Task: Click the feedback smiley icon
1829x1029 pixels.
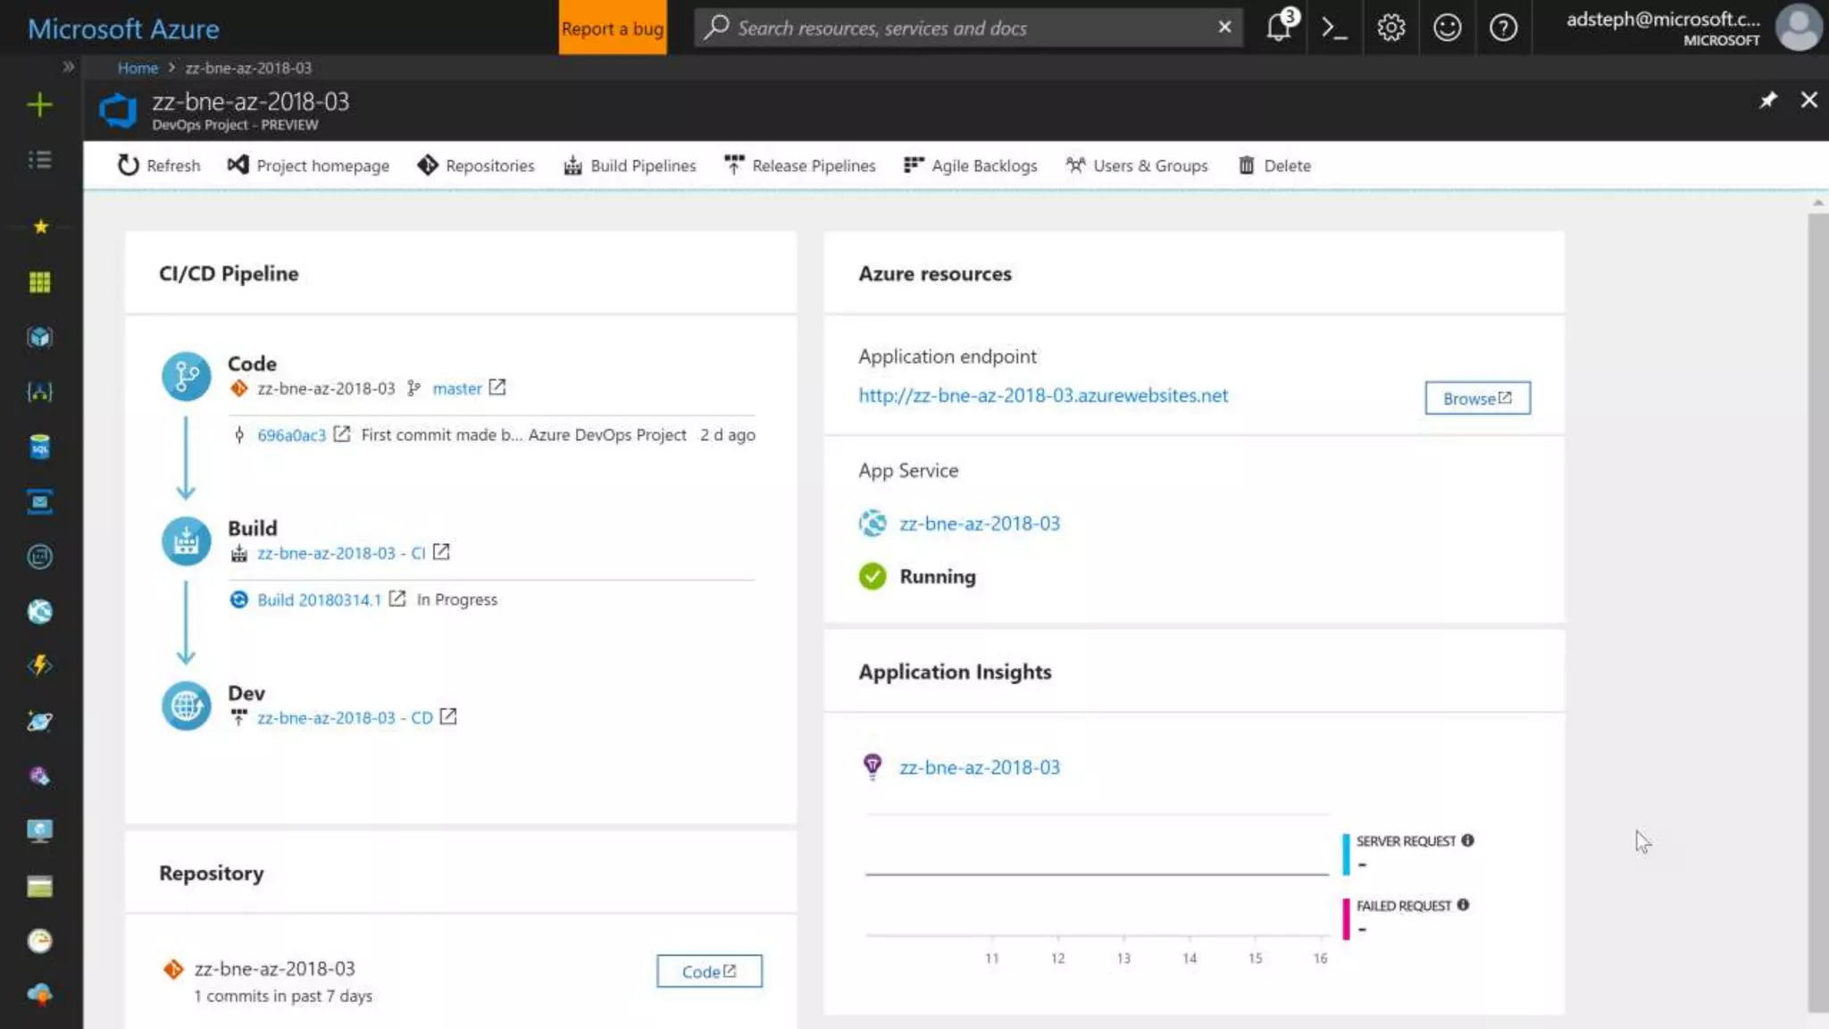Action: tap(1447, 28)
